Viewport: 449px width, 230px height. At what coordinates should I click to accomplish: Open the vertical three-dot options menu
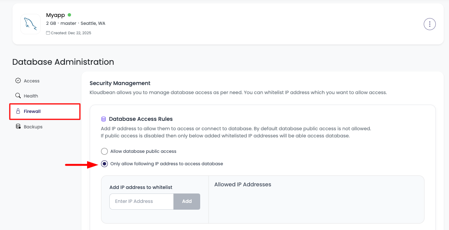pos(430,24)
